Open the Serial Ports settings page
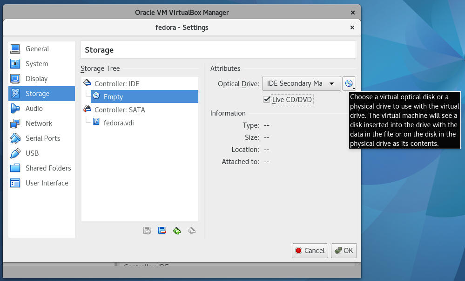This screenshot has width=465, height=281. pos(41,138)
